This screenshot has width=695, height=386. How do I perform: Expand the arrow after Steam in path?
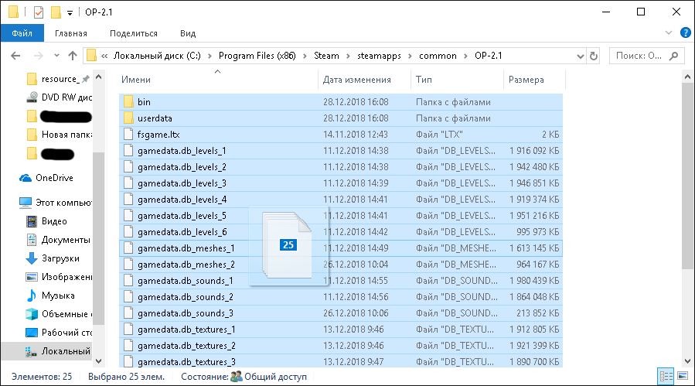click(348, 56)
